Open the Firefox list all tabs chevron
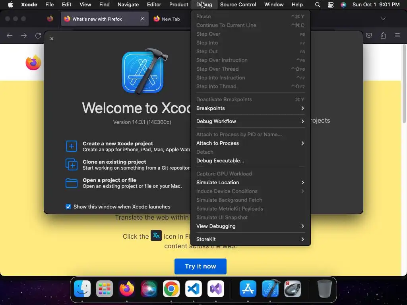This screenshot has height=305, width=407. [383, 19]
